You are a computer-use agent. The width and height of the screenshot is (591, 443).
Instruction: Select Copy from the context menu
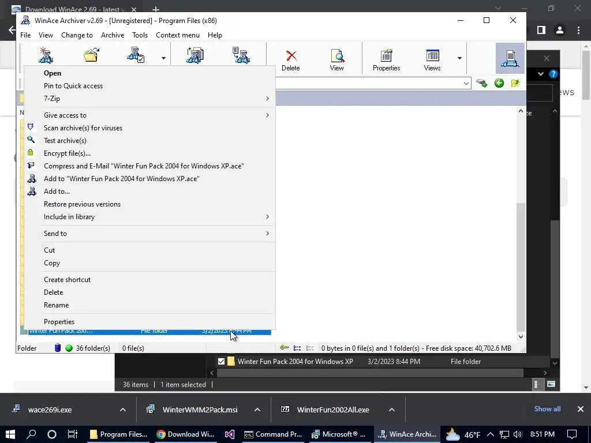[149, 263]
